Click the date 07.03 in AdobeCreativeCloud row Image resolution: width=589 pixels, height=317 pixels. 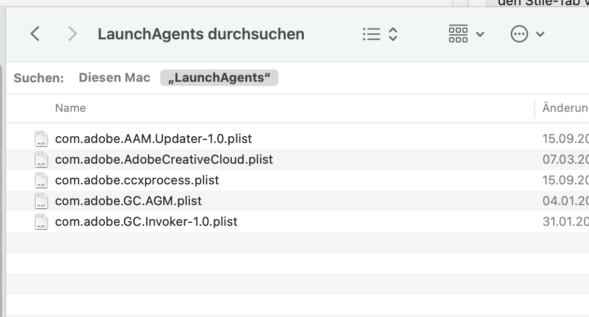tap(565, 160)
